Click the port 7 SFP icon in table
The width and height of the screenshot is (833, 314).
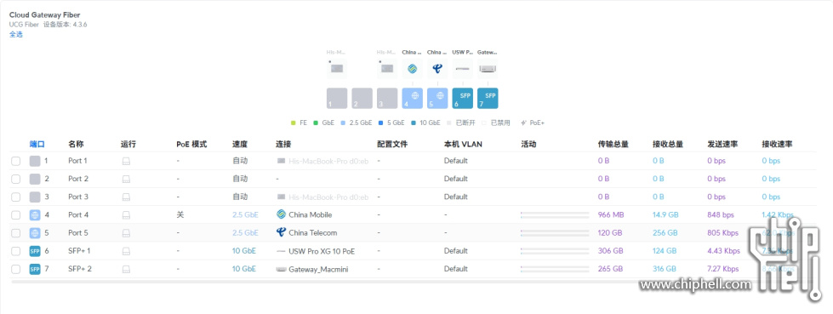tap(35, 270)
